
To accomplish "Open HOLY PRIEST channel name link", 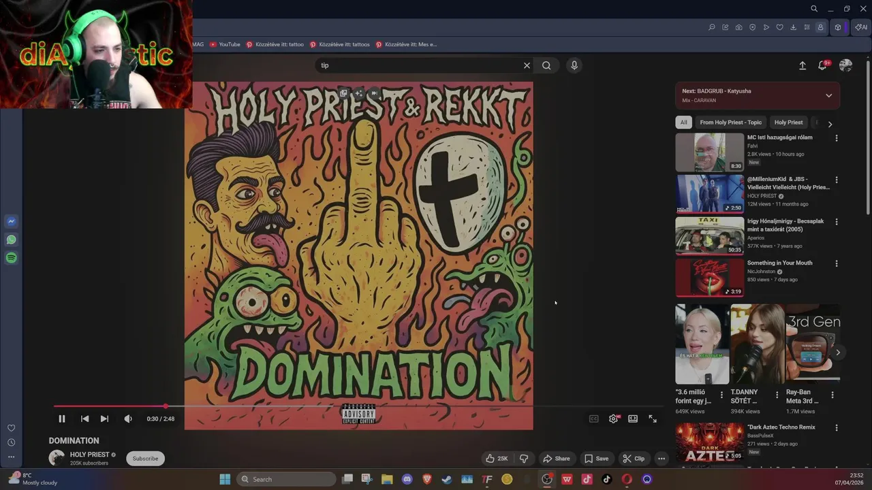I will 89,455.
